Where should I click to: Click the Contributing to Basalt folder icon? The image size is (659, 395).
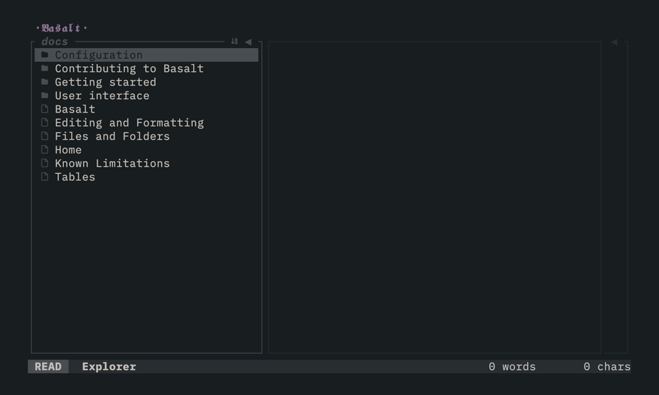pyautogui.click(x=45, y=68)
